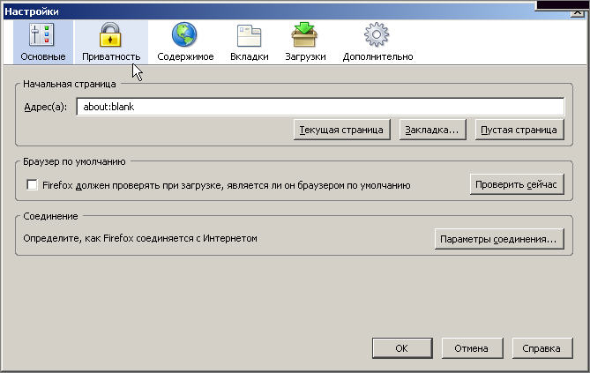This screenshot has width=590, height=373.
Task: Click the Текущая страница button
Action: coord(341,130)
